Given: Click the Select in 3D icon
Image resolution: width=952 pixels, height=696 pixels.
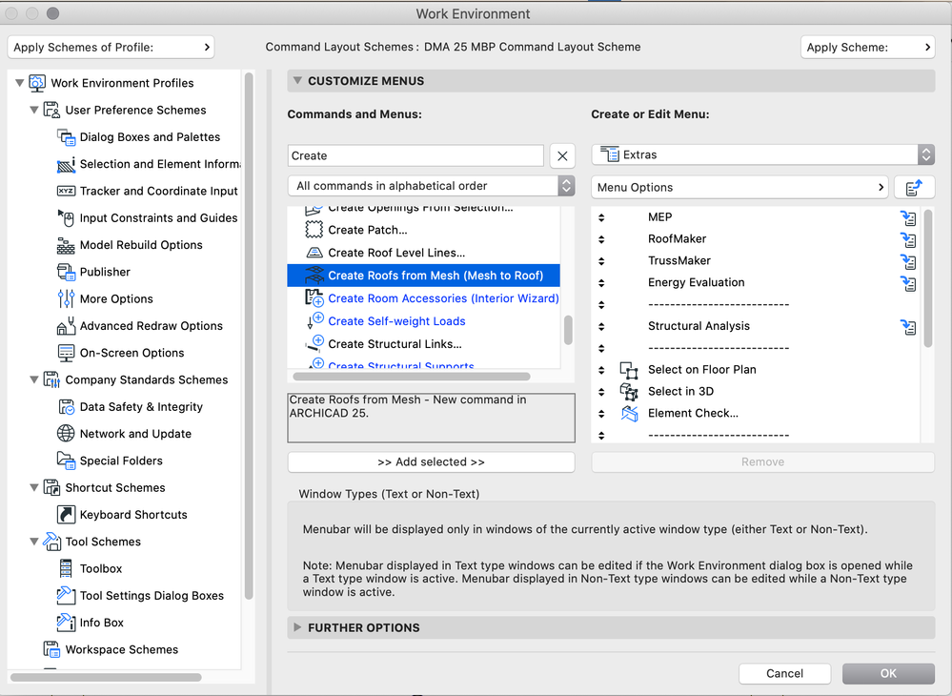Looking at the screenshot, I should [629, 392].
